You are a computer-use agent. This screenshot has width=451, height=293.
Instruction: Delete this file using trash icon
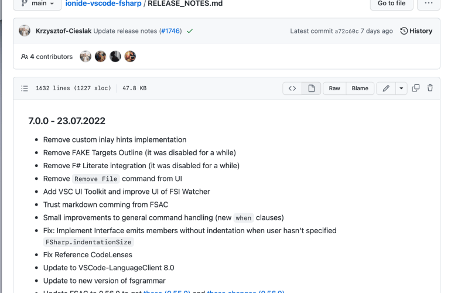[430, 88]
